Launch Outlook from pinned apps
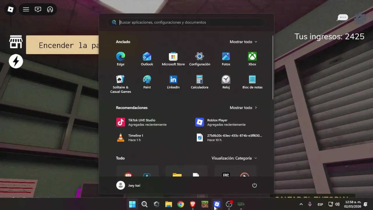 click(x=147, y=59)
